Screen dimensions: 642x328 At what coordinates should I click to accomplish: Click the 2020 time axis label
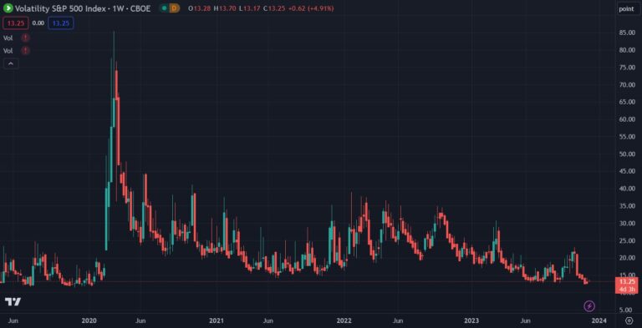[89, 320]
